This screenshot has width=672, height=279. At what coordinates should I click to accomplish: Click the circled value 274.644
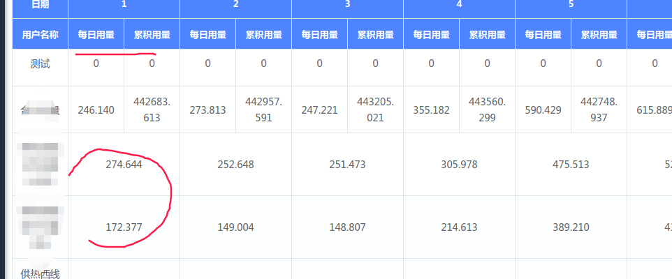click(x=124, y=165)
